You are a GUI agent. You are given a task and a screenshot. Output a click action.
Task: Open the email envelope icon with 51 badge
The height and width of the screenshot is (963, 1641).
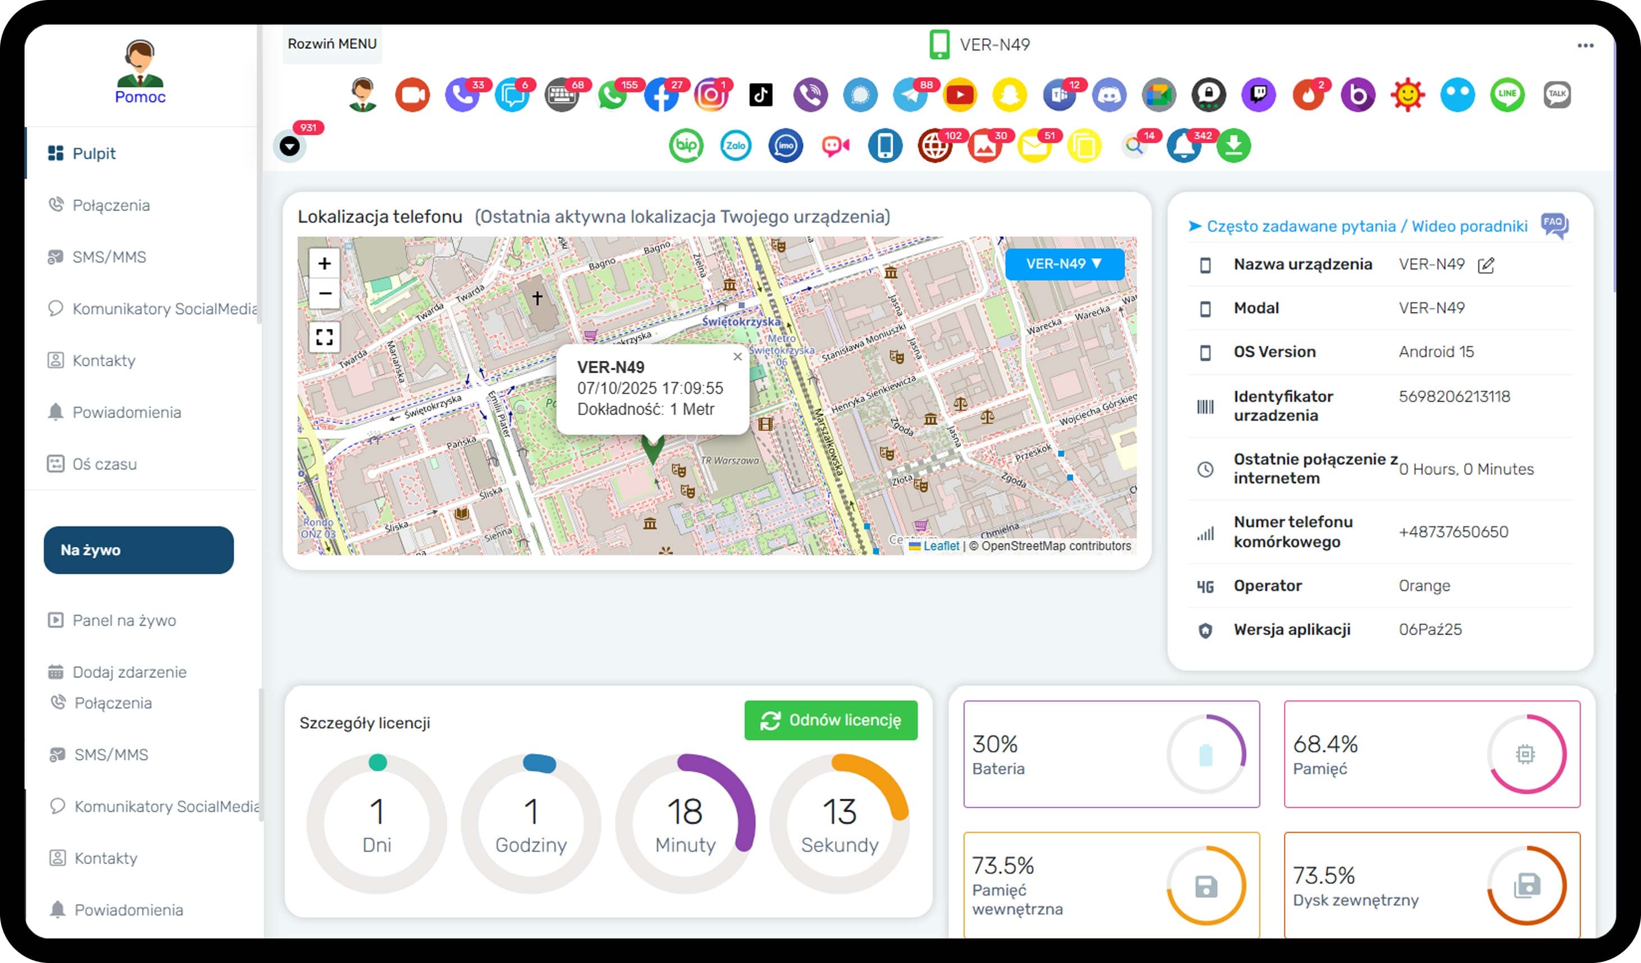click(x=1034, y=146)
